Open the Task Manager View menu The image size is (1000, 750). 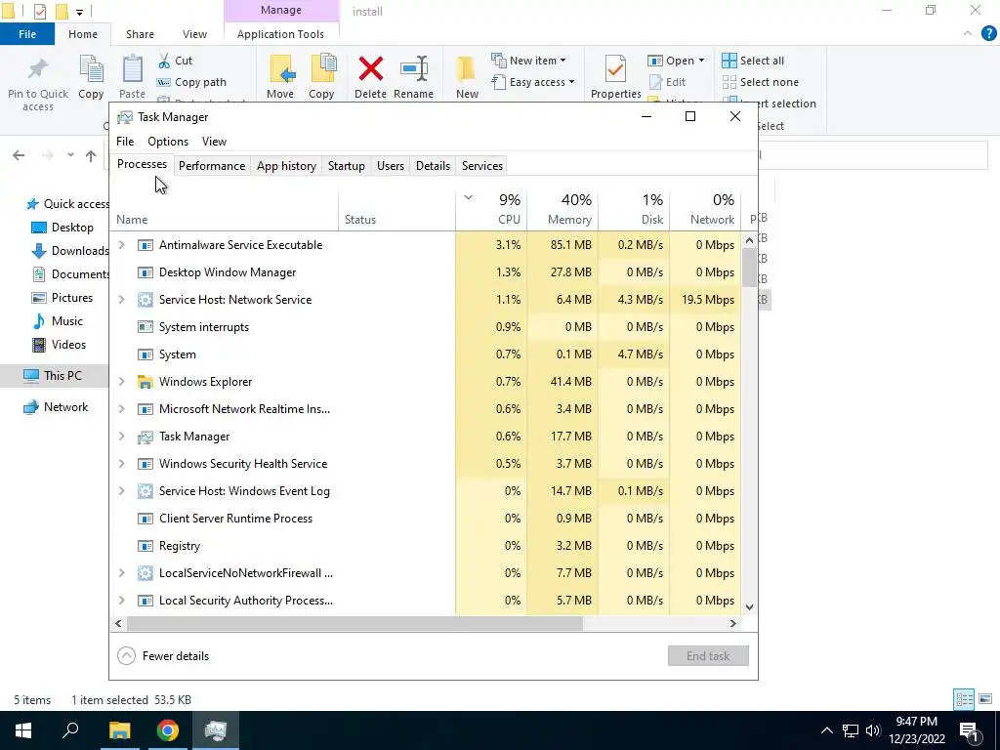pyautogui.click(x=214, y=142)
